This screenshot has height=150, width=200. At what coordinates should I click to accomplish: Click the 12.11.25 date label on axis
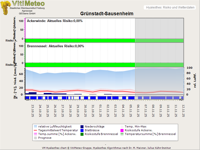click(x=183, y=110)
